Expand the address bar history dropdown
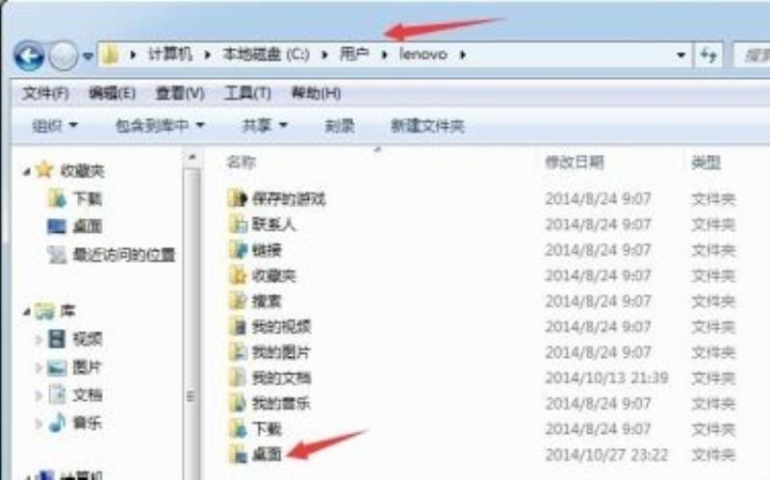Image resolution: width=770 pixels, height=480 pixels. click(680, 55)
